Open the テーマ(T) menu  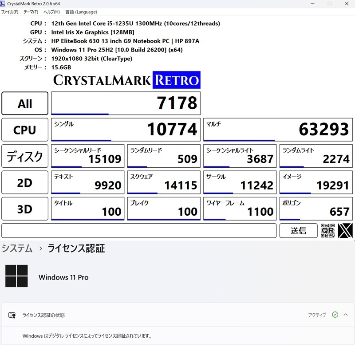pos(31,12)
